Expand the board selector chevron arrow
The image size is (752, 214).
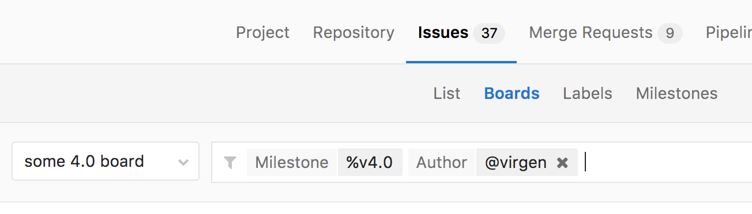pyautogui.click(x=183, y=162)
